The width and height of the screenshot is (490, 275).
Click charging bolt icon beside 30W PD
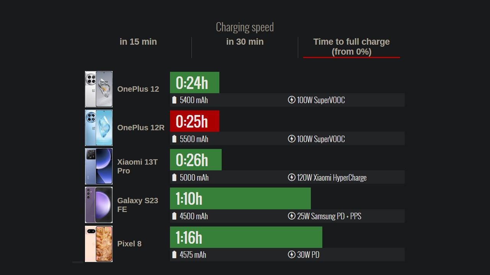coord(292,255)
